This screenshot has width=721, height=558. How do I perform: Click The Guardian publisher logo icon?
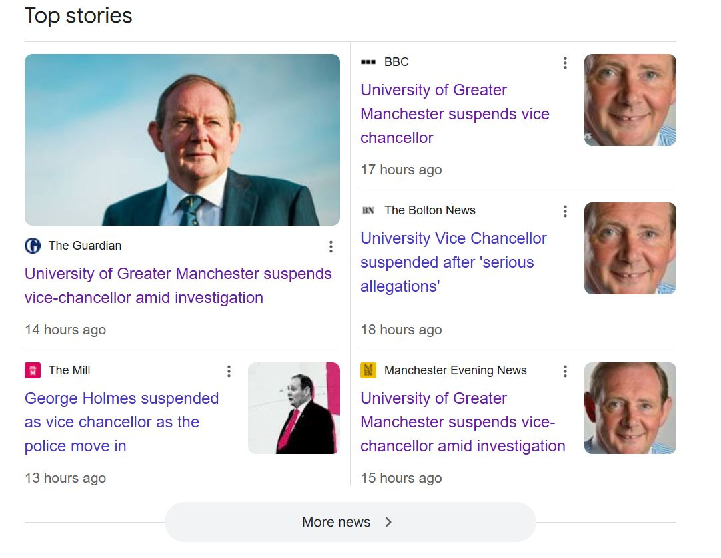[33, 246]
